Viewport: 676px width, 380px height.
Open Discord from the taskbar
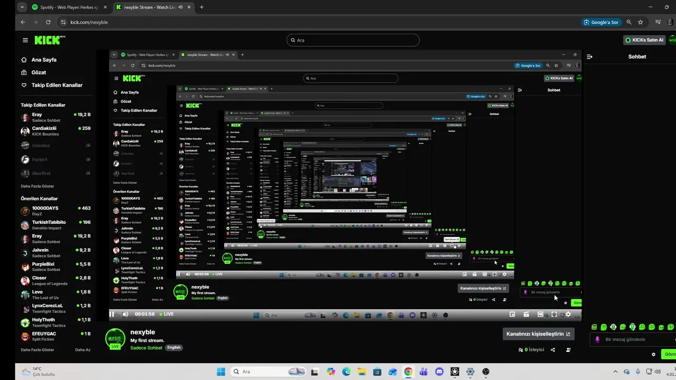coord(439,372)
